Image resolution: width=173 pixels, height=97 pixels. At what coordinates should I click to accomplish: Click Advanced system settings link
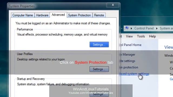click(x=135, y=74)
